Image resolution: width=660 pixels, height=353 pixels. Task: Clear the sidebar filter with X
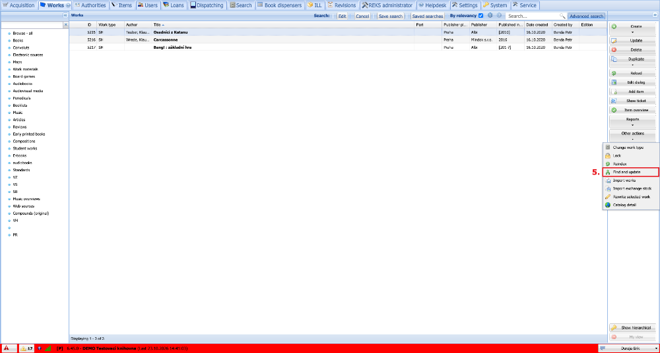[65, 25]
